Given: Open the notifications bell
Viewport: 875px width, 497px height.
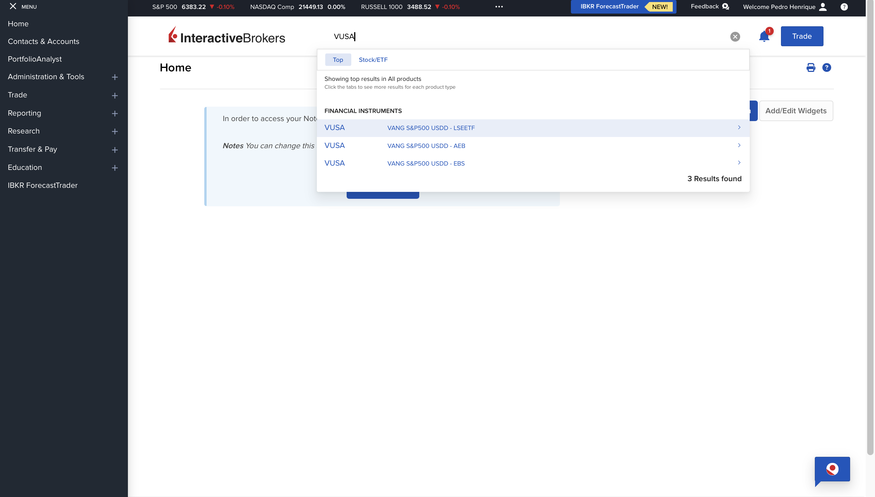Looking at the screenshot, I should pos(764,36).
